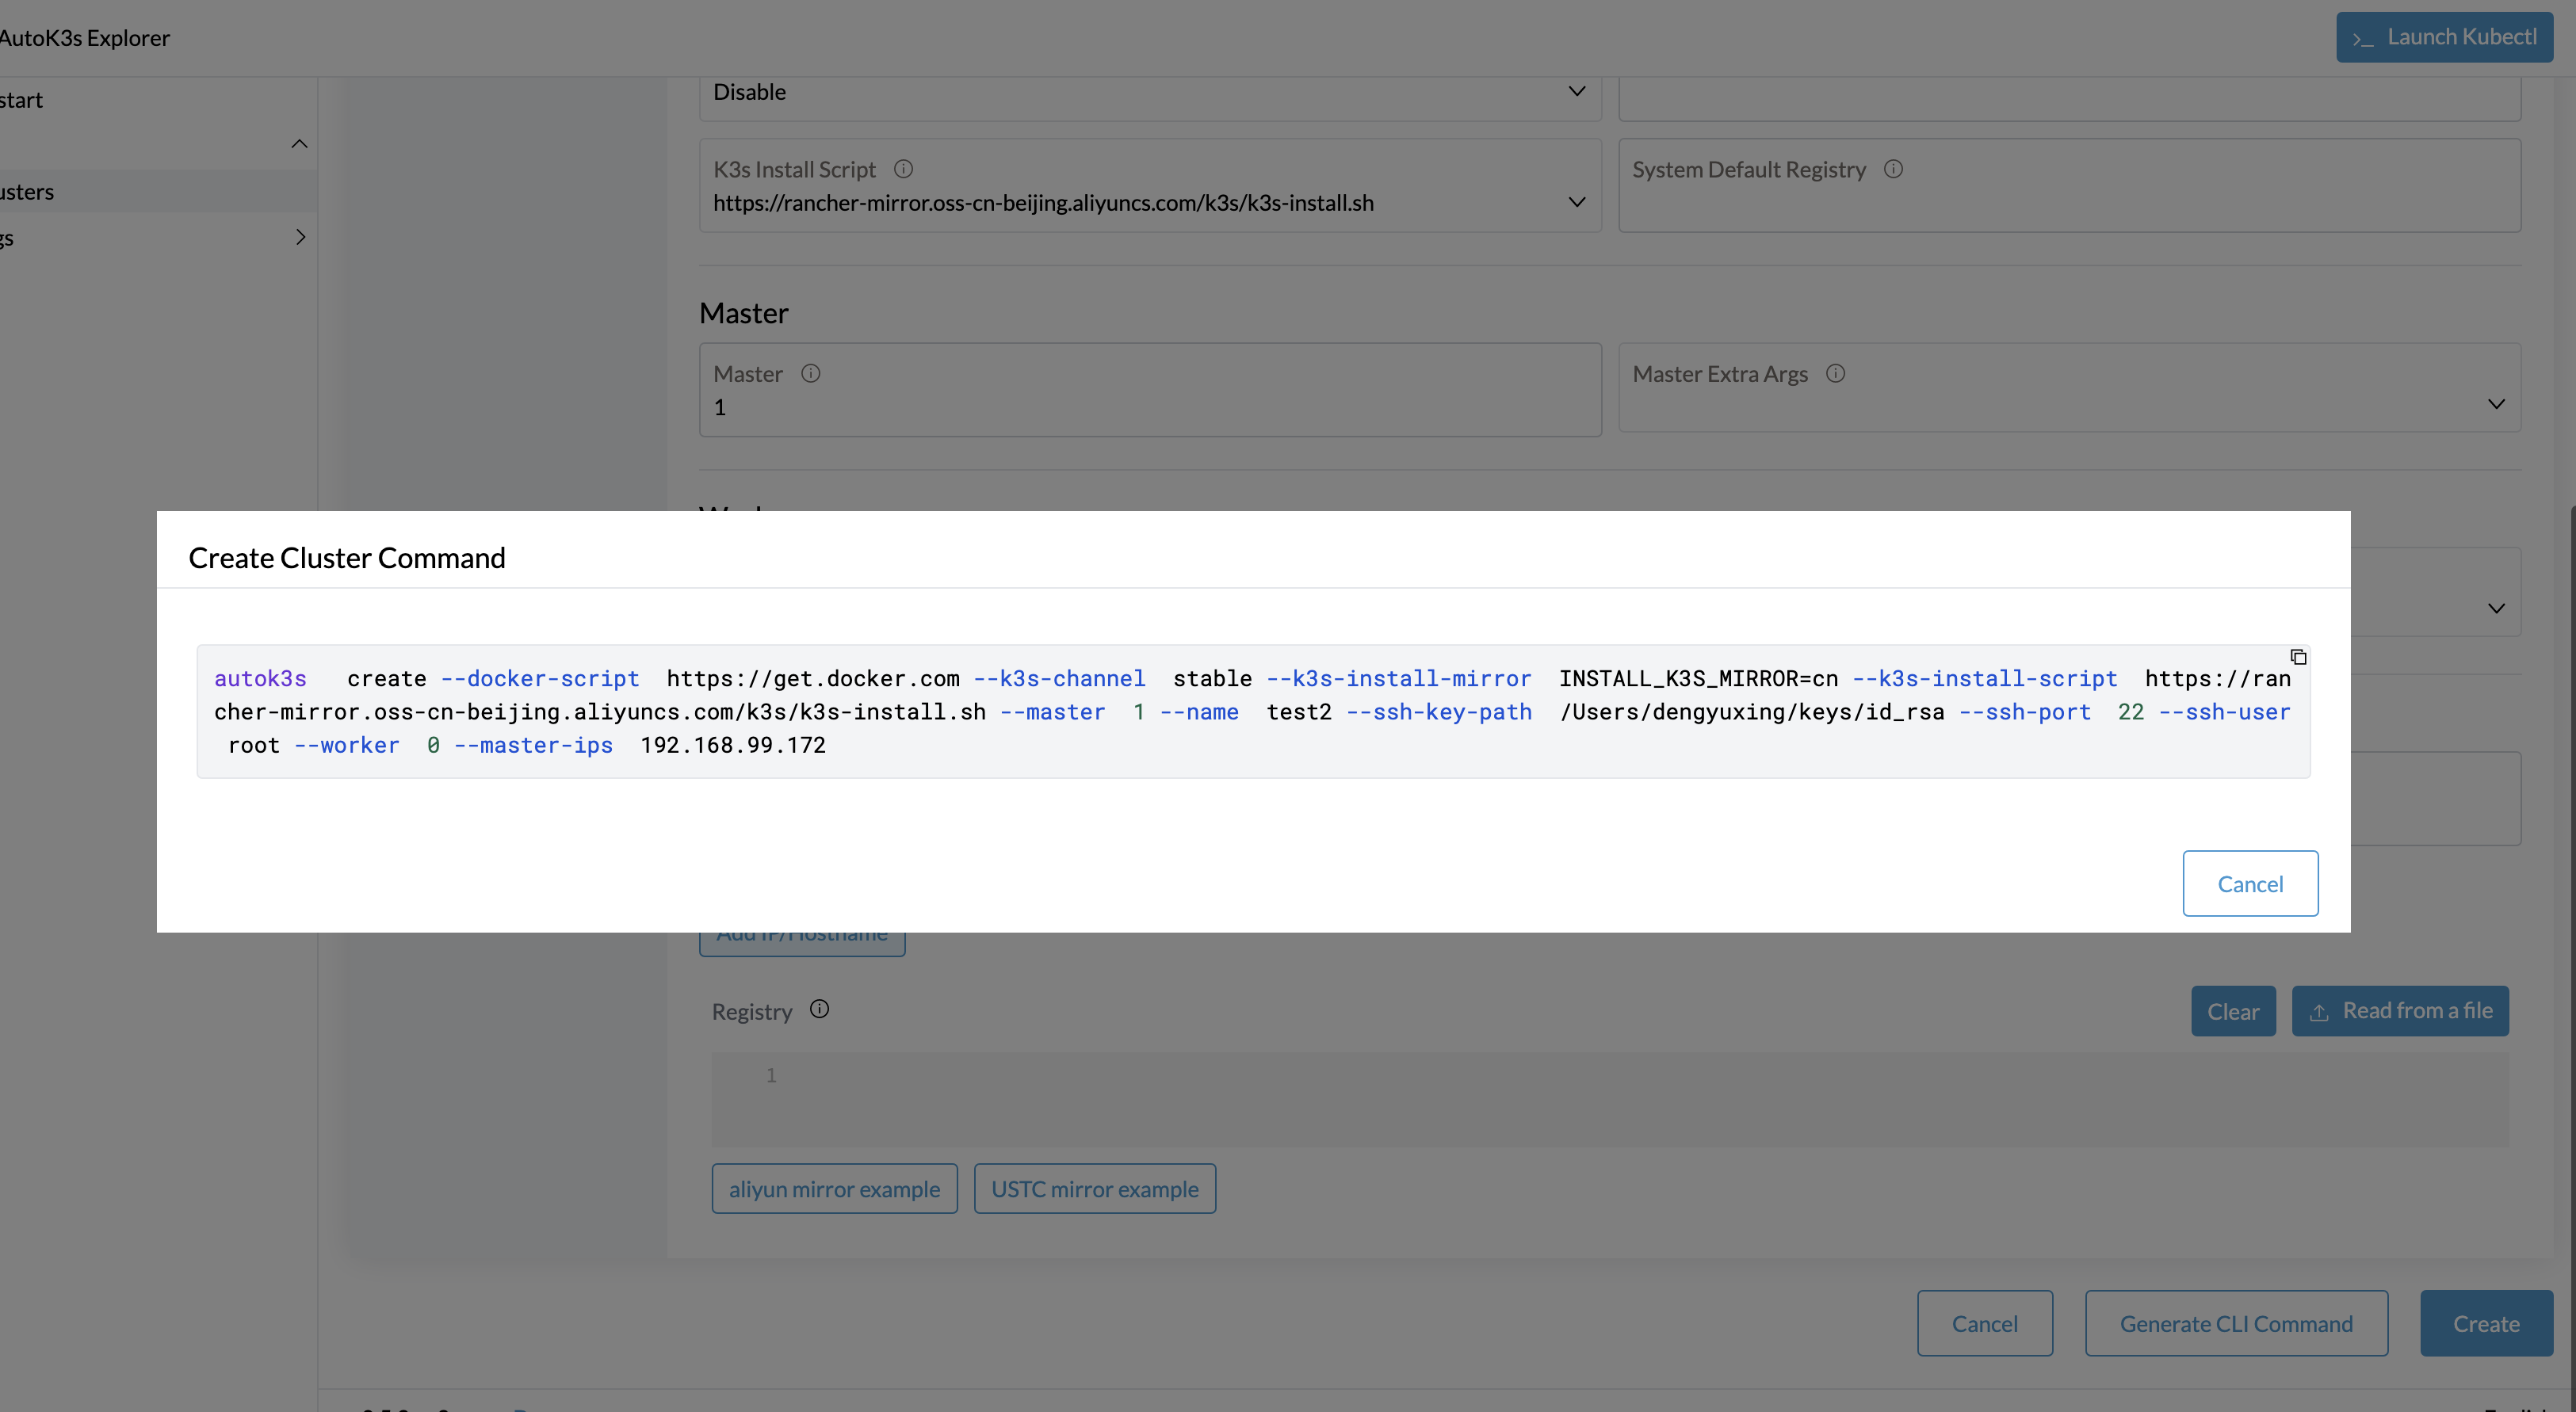Click the terminal icon on Launch Kubectl

pyautogui.click(x=2363, y=40)
